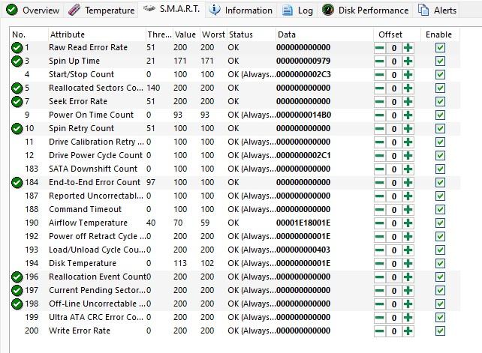The height and width of the screenshot is (353, 482).
Task: Decrease offset for Disk Temperature attribute
Action: pos(380,264)
